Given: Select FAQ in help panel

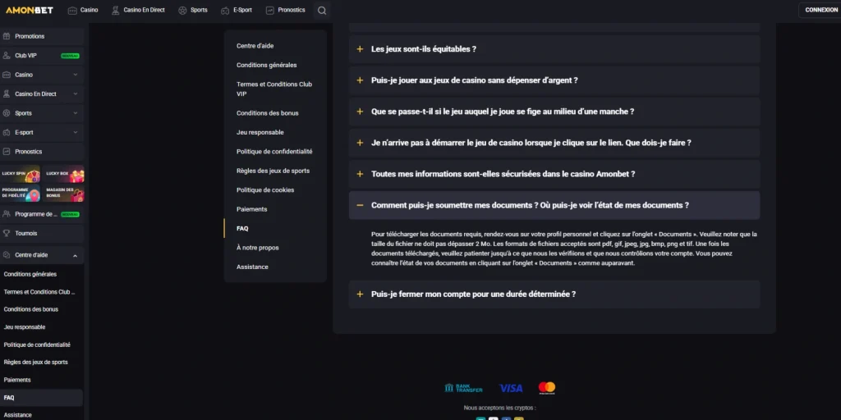Looking at the screenshot, I should pyautogui.click(x=242, y=228).
